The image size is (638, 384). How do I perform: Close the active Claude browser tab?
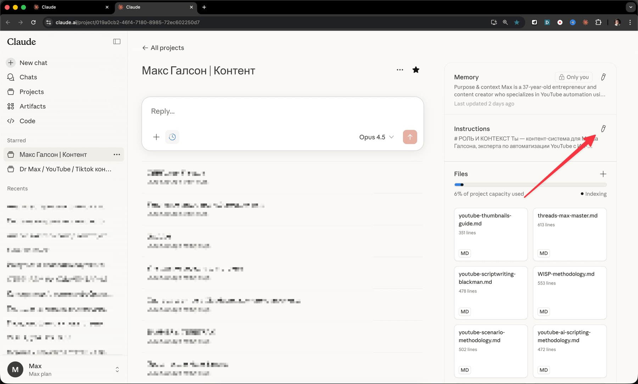(191, 7)
